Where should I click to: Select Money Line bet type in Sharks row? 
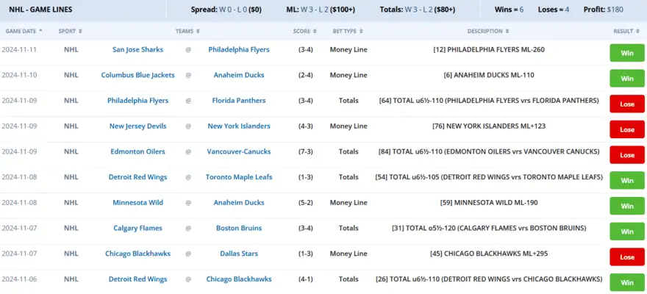[x=348, y=49]
